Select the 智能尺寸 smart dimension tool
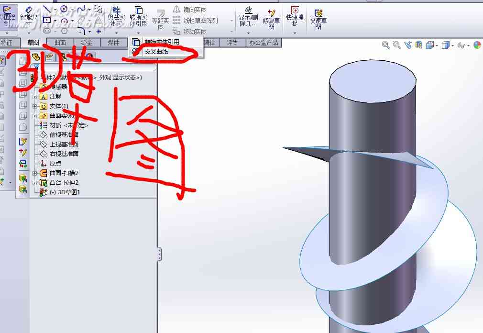 click(x=29, y=17)
